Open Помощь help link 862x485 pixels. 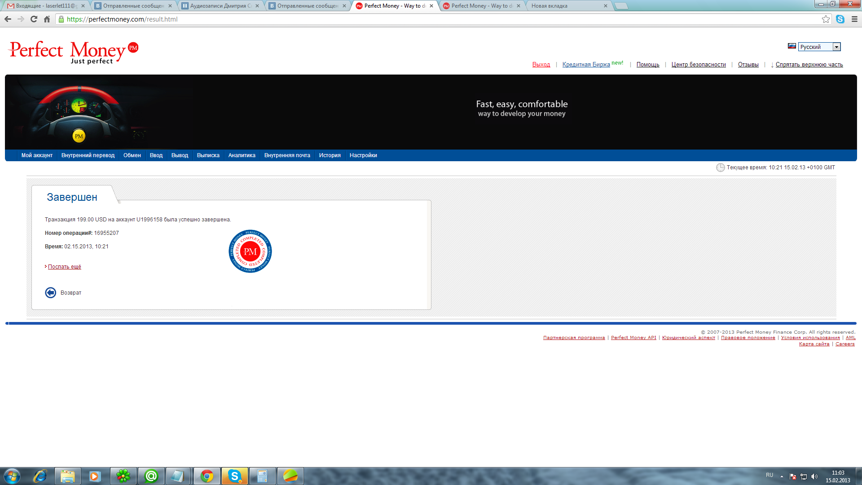648,65
